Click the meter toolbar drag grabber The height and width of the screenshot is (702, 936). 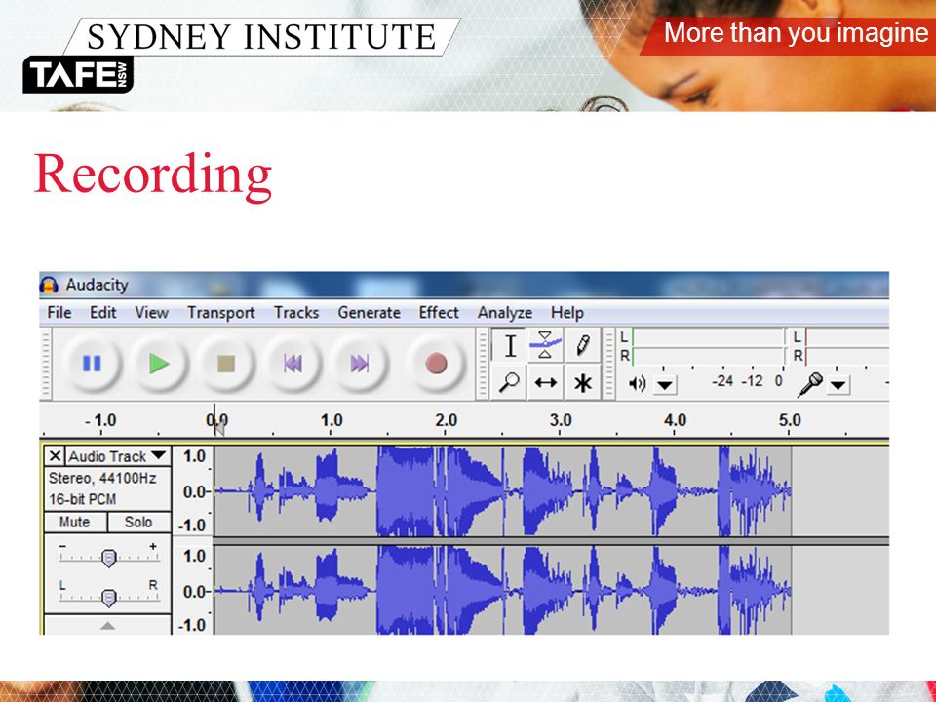608,364
